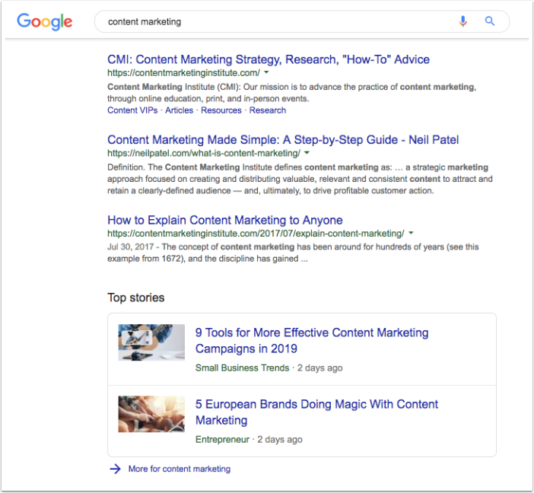Open How to Explain Content Marketing to Anyone
Image resolution: width=534 pixels, height=493 pixels.
point(225,220)
